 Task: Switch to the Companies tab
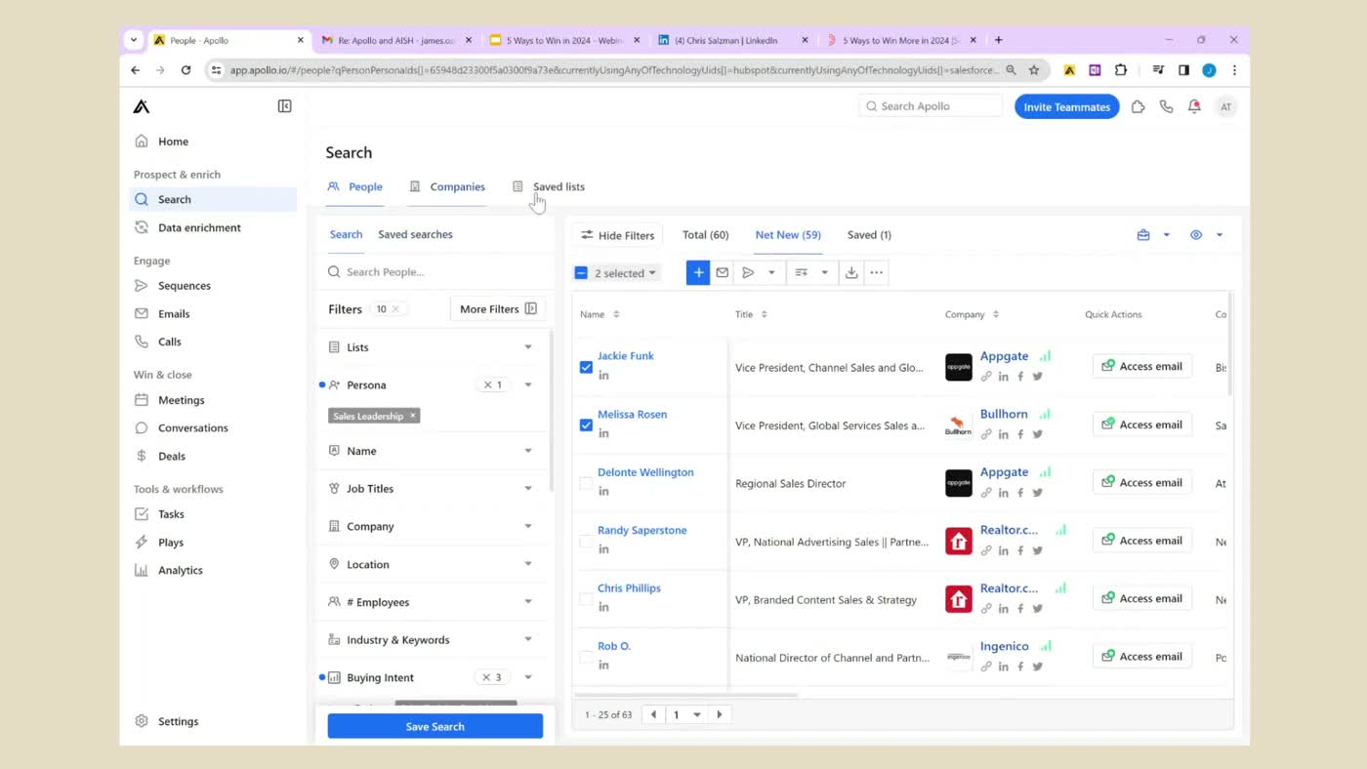(447, 186)
